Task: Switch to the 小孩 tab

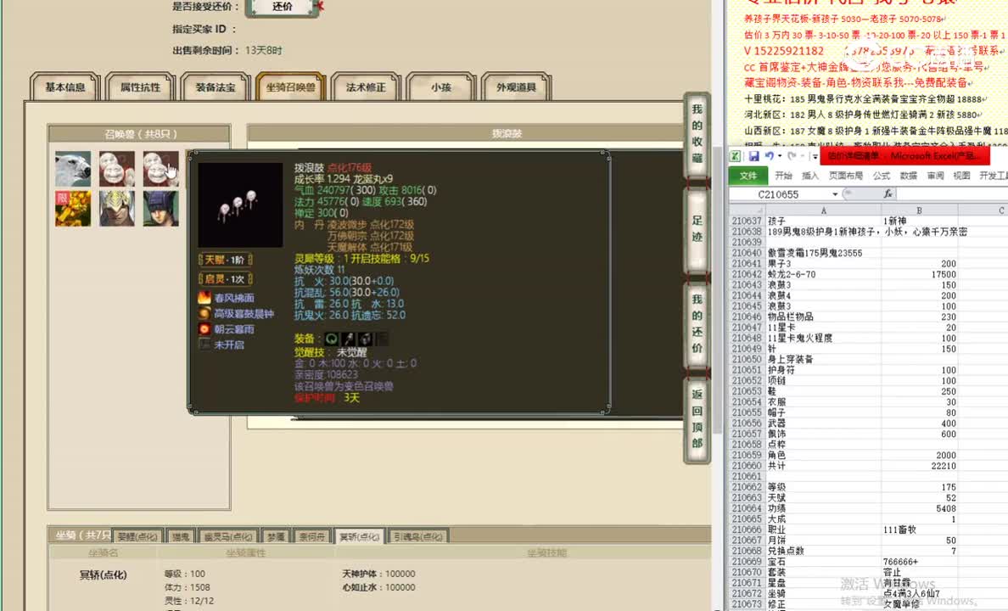Action: point(441,87)
